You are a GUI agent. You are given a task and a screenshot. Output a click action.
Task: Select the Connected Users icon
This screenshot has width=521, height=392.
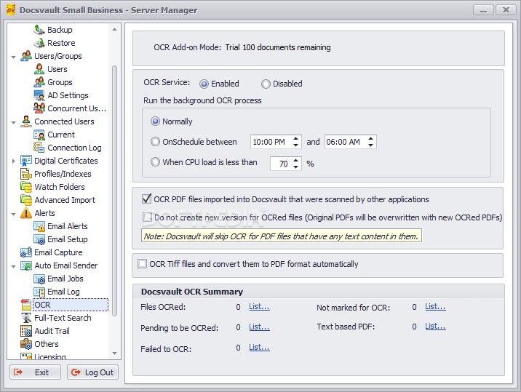[x=26, y=121]
